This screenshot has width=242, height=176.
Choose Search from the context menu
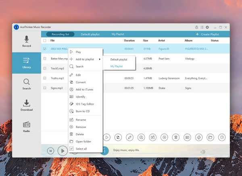(86, 66)
